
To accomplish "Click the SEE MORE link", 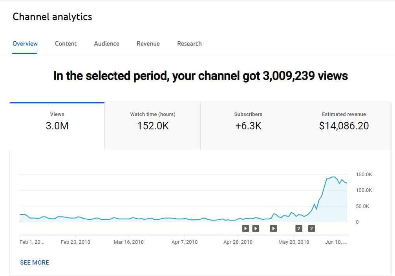I will click(x=35, y=262).
